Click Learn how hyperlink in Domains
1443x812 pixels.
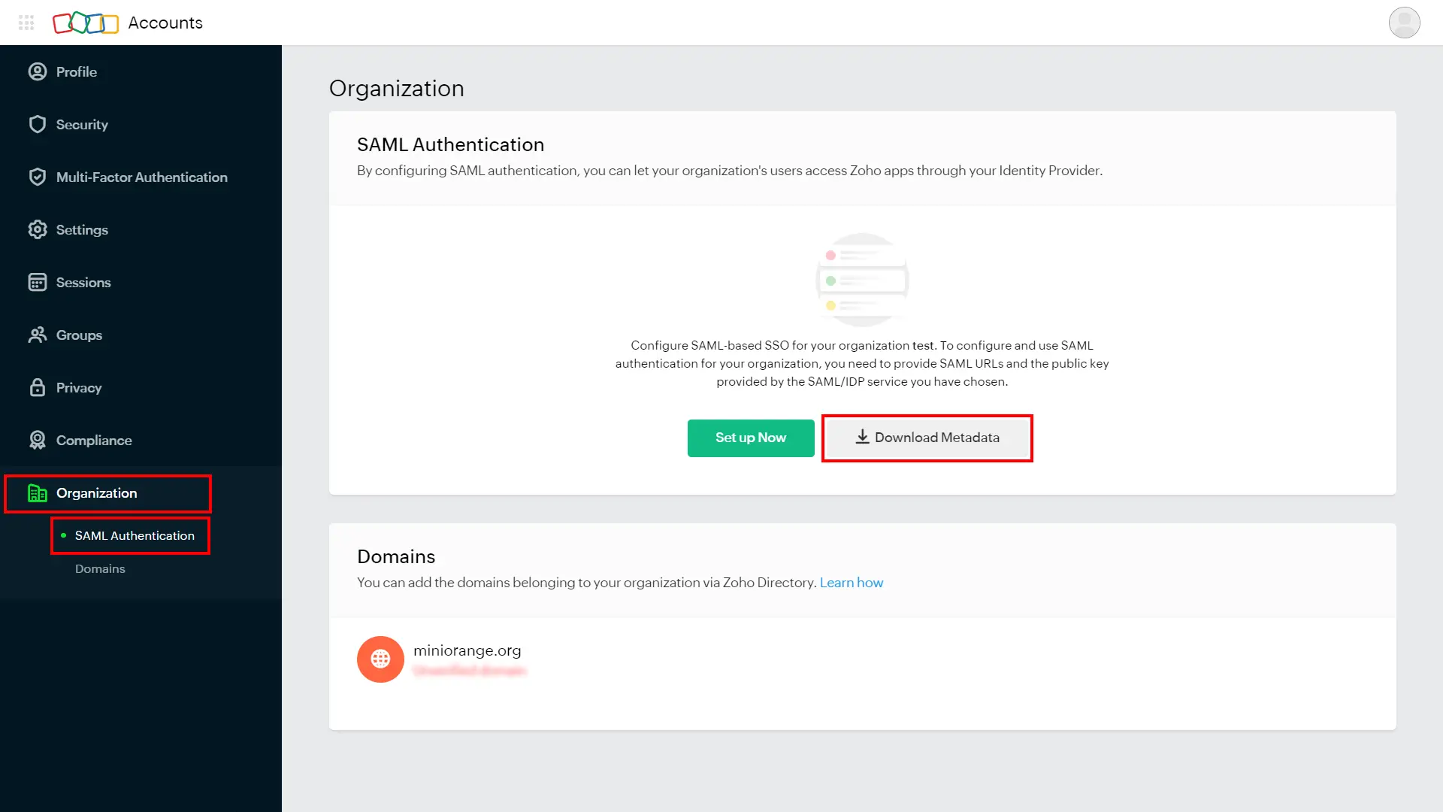[852, 581]
